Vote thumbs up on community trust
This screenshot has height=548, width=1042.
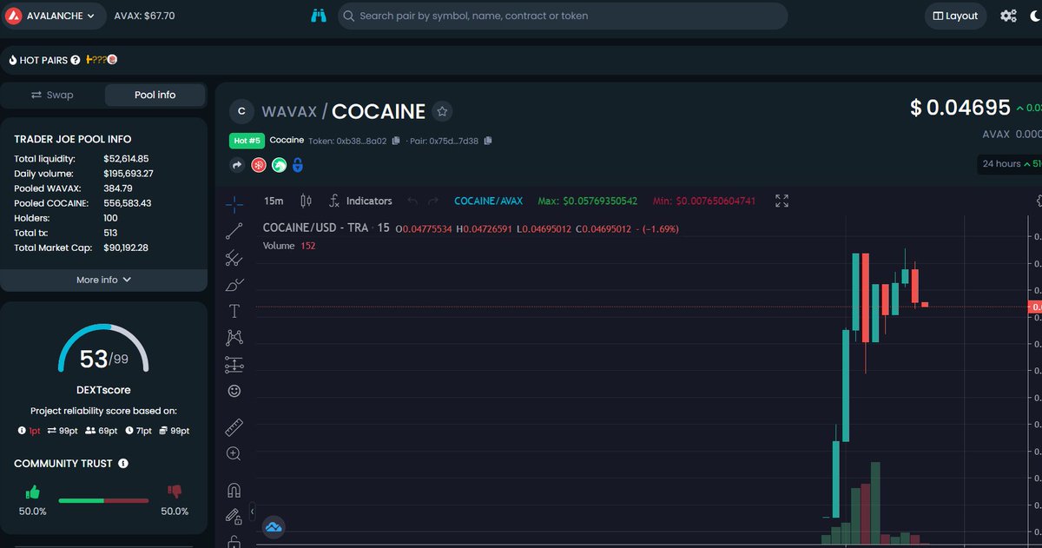(x=33, y=492)
